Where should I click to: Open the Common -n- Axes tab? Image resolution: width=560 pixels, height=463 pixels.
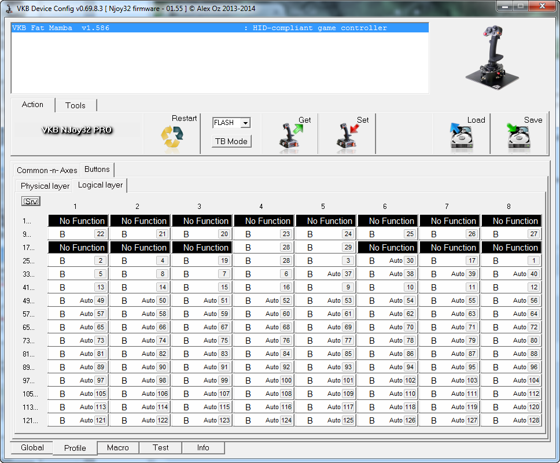pyautogui.click(x=47, y=170)
